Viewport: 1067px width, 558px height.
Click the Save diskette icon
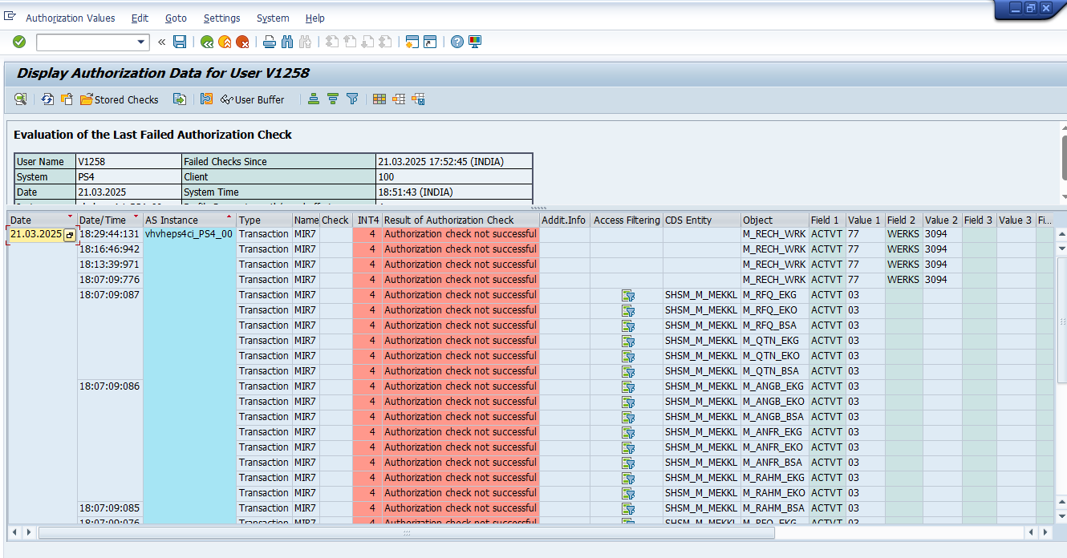tap(180, 42)
